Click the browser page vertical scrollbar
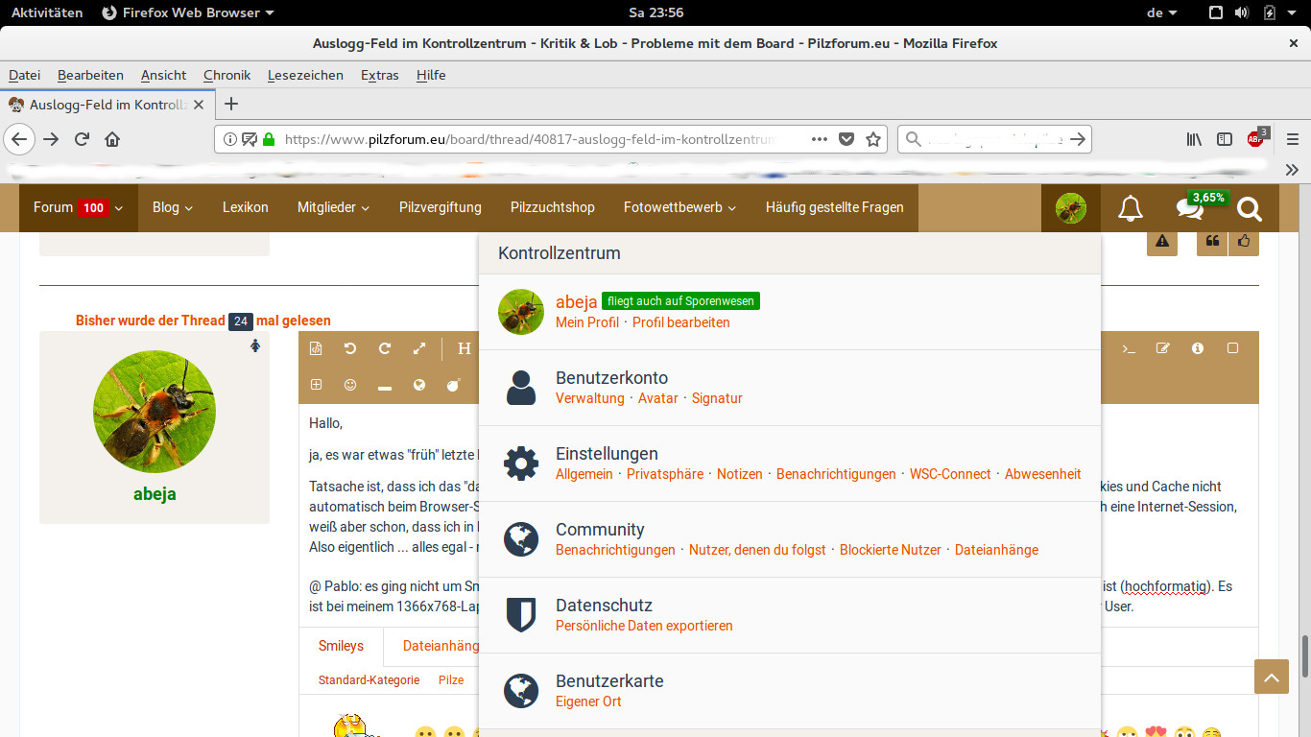This screenshot has width=1311, height=737. tap(1304, 655)
